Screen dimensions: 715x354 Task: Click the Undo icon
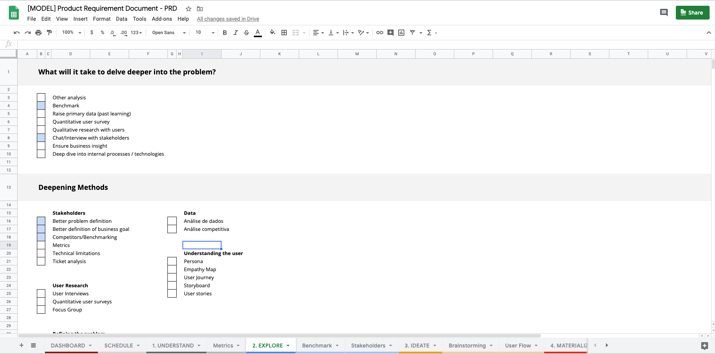click(x=17, y=33)
